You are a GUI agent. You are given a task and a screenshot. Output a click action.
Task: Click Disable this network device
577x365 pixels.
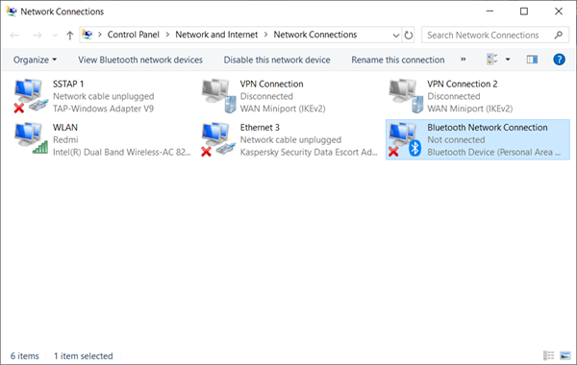277,60
